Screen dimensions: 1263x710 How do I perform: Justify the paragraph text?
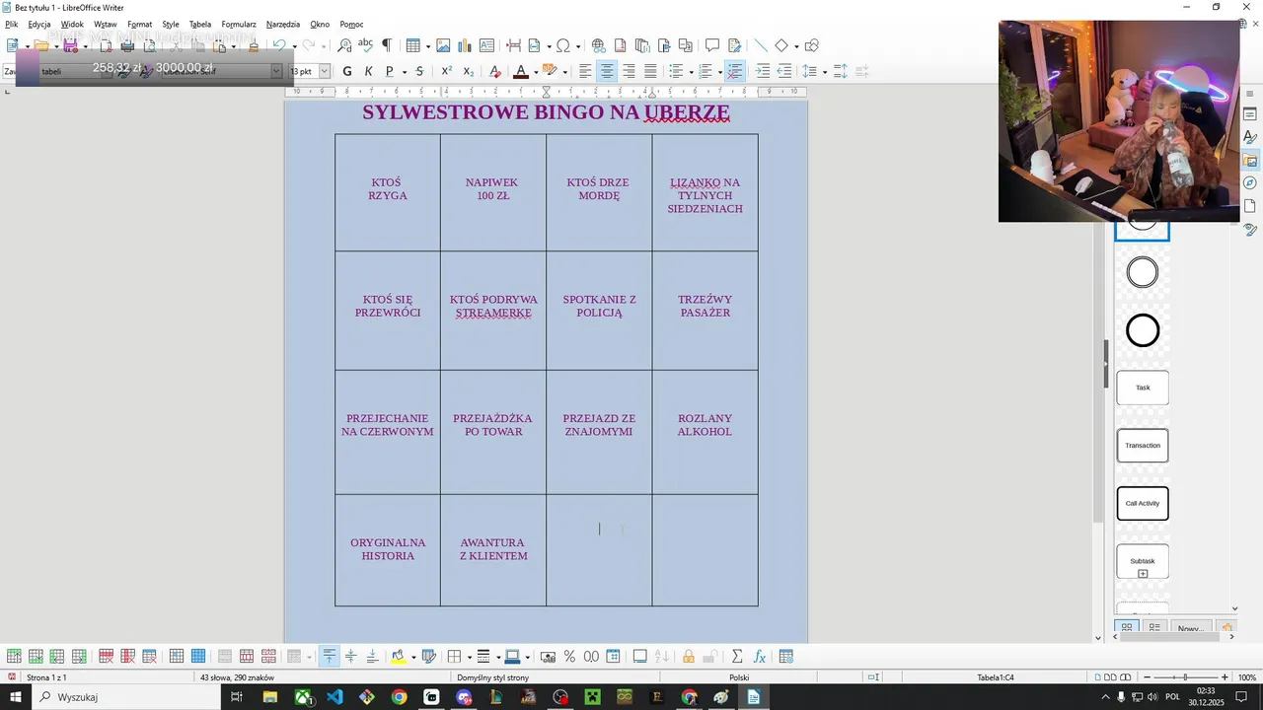(650, 71)
